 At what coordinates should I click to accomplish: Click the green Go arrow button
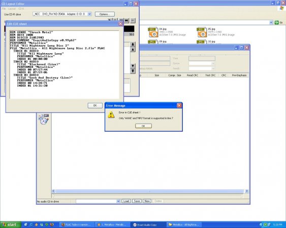coord(276,22)
